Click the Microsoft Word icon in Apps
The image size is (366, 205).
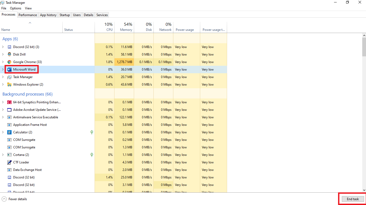[x=9, y=69]
